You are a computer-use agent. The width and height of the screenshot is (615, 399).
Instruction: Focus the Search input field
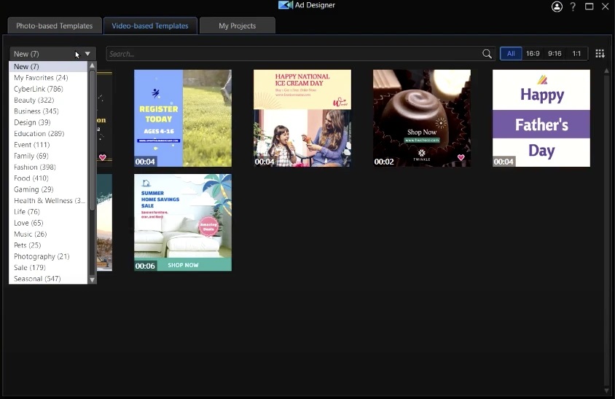294,54
